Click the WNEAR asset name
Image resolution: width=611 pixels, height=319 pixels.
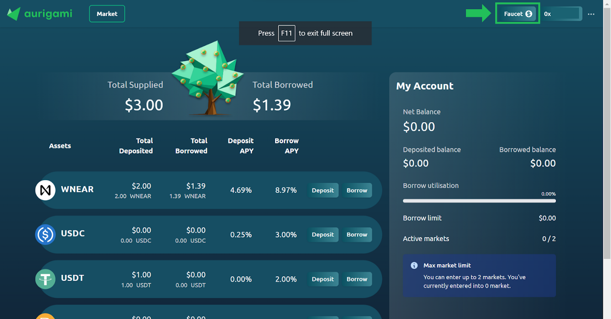point(77,189)
